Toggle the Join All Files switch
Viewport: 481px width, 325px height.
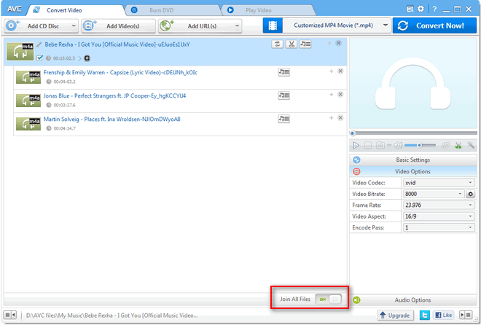(x=328, y=299)
